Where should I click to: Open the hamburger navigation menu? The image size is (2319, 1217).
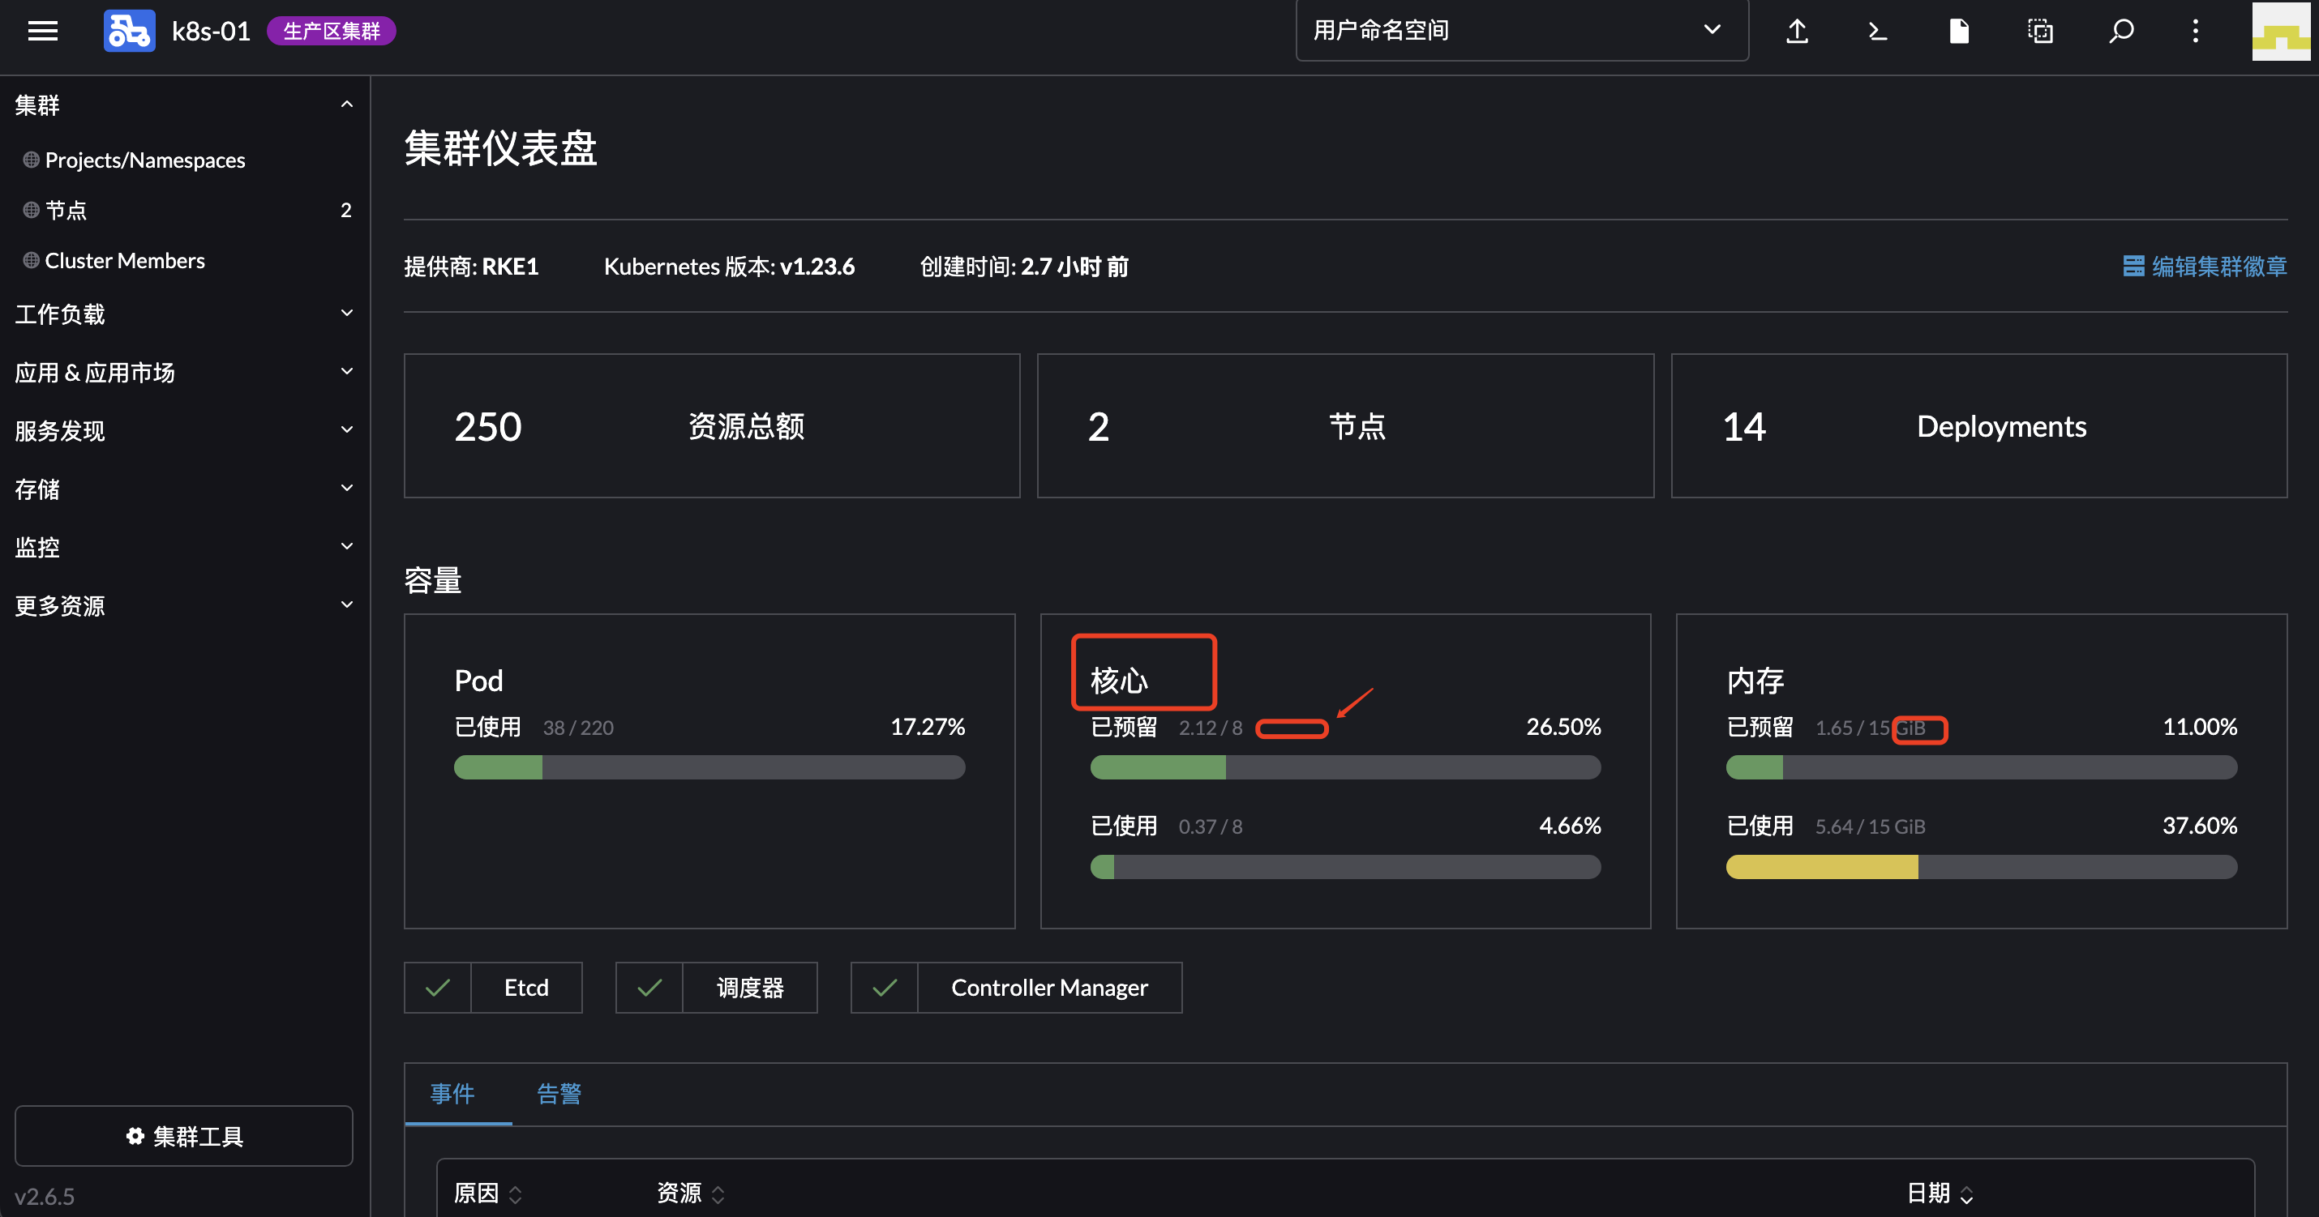tap(43, 30)
